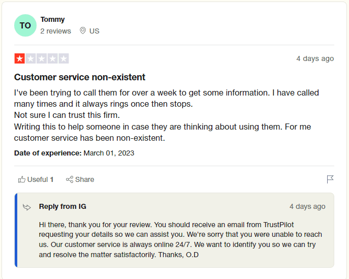
Task: Click the review's 4 days ago timestamp
Action: pyautogui.click(x=315, y=58)
